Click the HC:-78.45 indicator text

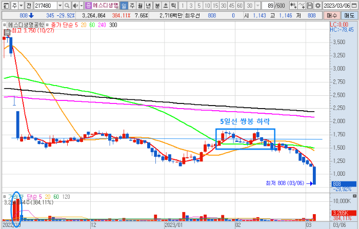coord(342,30)
